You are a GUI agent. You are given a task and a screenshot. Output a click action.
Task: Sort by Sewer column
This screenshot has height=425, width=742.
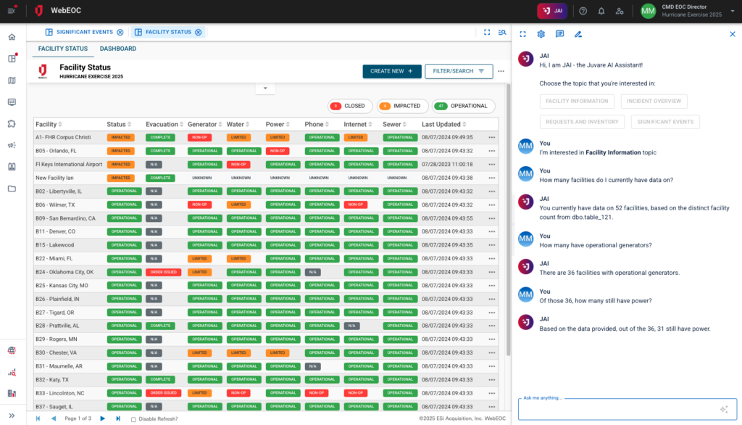[394, 124]
